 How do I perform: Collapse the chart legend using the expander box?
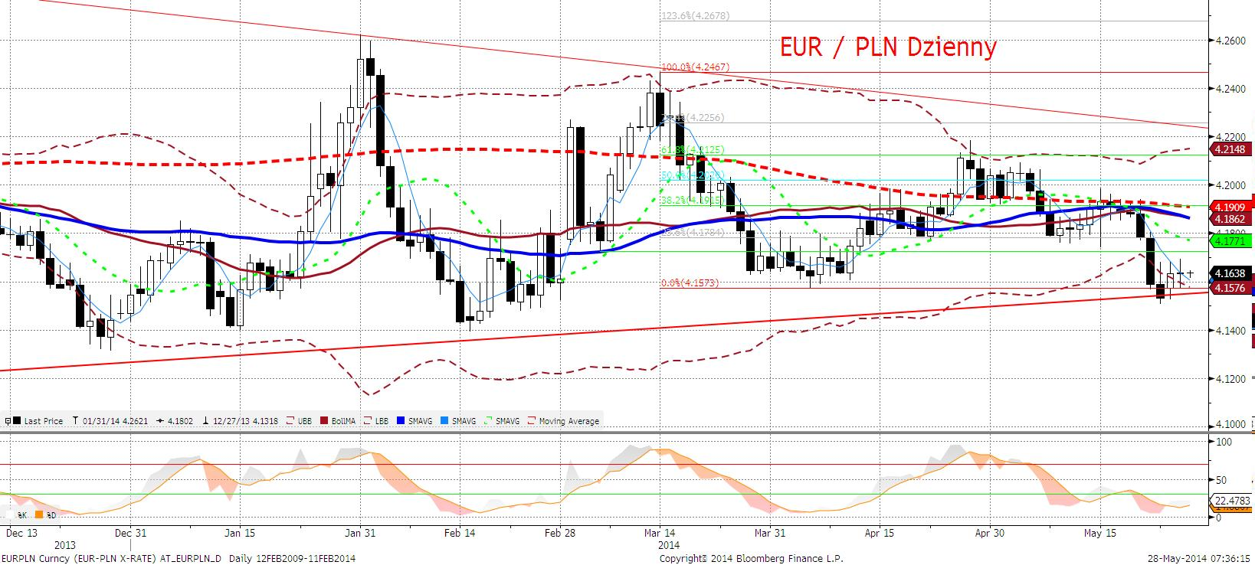click(x=8, y=421)
